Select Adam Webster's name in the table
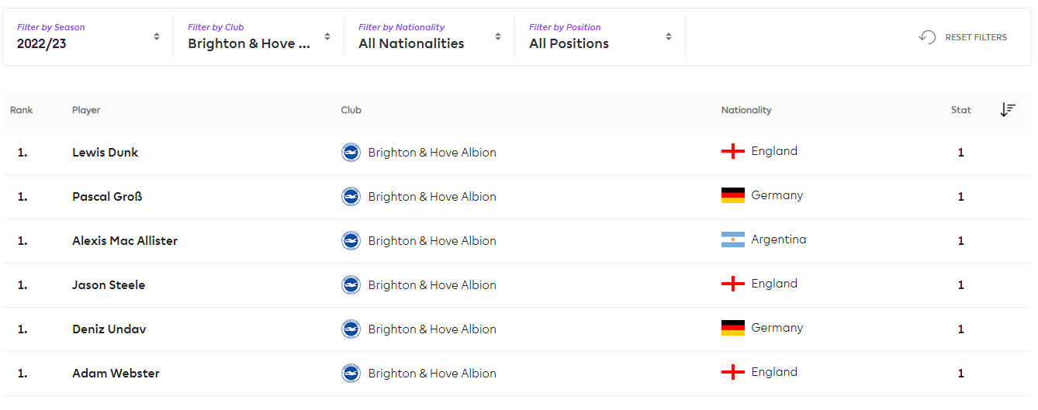 (116, 374)
